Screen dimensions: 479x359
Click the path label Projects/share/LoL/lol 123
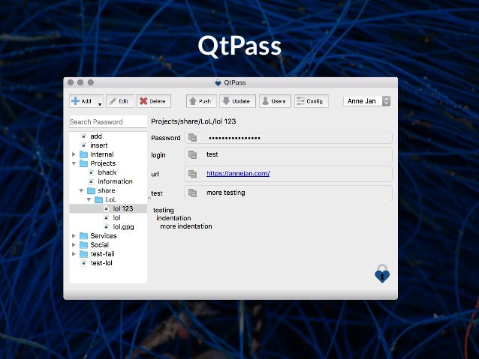(x=194, y=121)
